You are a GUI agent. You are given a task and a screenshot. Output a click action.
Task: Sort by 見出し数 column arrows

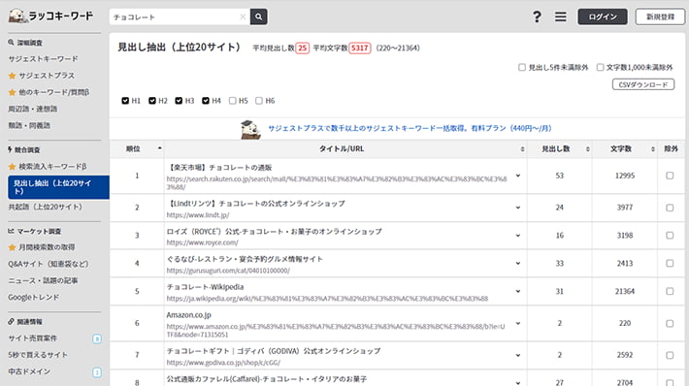pos(587,149)
